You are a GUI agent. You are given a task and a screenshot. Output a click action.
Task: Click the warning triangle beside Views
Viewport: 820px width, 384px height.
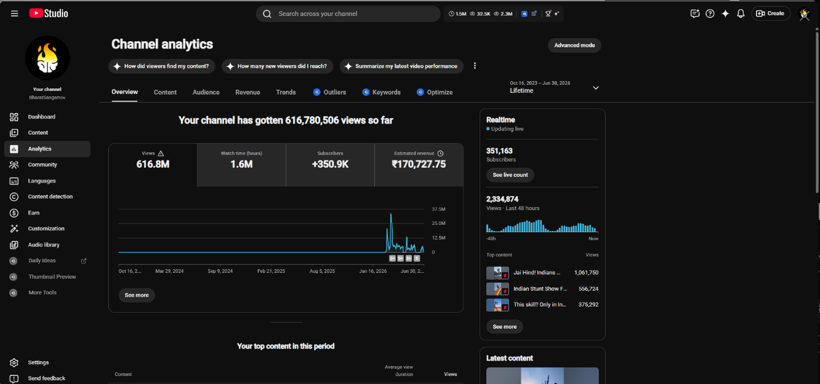click(x=161, y=154)
